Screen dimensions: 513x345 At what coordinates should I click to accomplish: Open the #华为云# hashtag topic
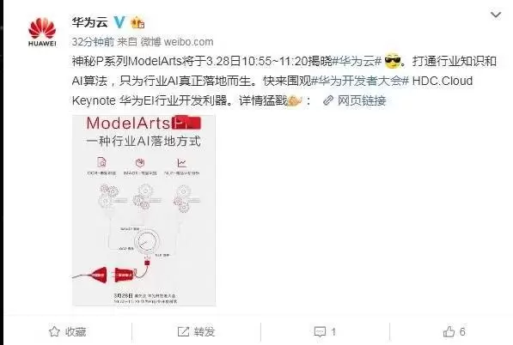click(x=357, y=61)
